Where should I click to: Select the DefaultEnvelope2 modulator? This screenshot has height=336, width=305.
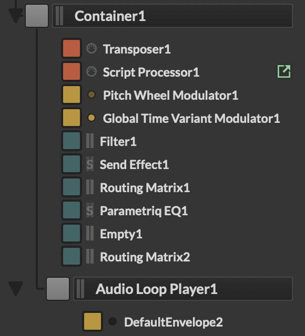click(x=174, y=322)
